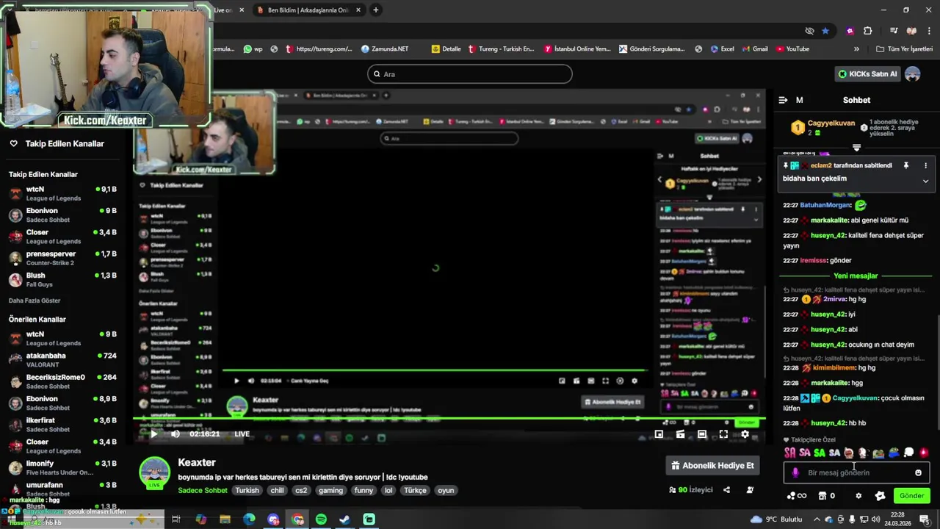
Task: Open ilkerfirat channel in recommended list
Action: [62, 424]
